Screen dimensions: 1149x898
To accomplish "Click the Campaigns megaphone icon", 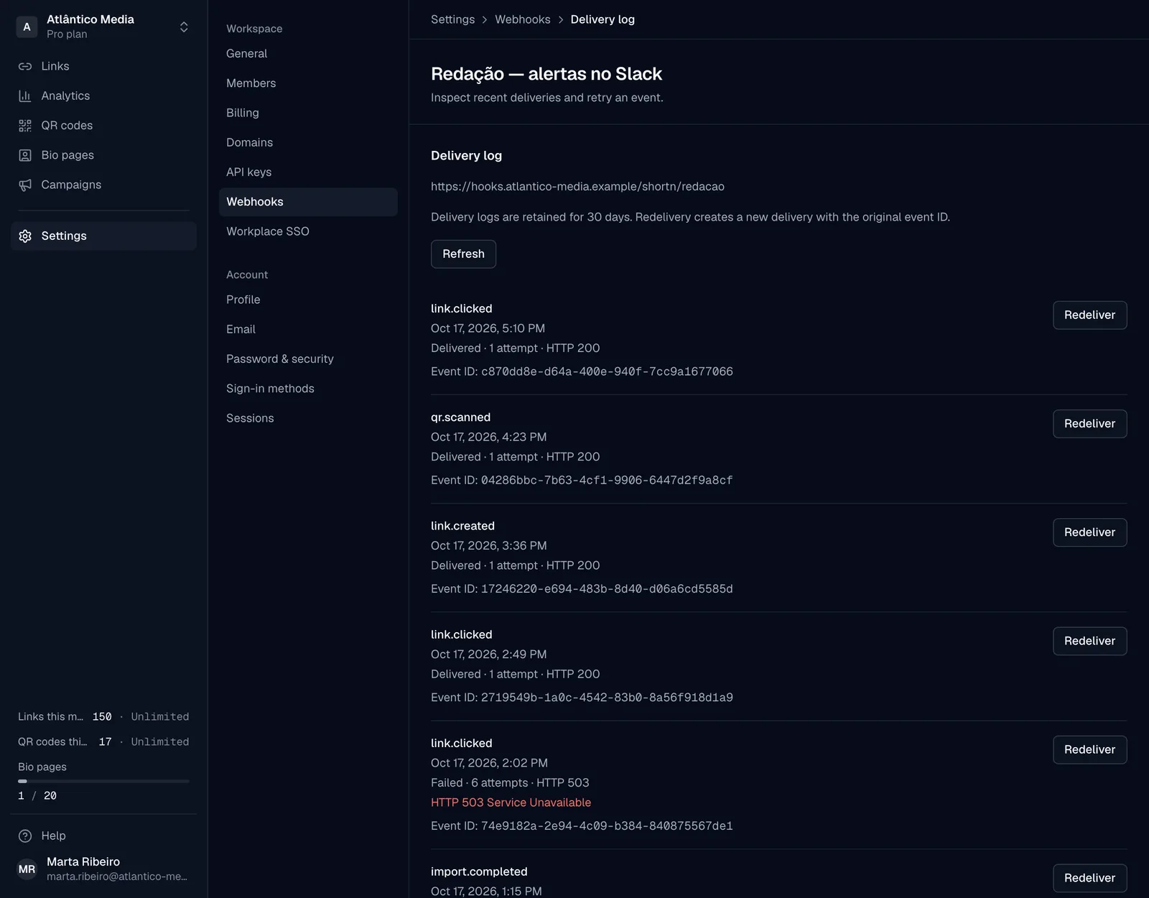I will (x=25, y=185).
